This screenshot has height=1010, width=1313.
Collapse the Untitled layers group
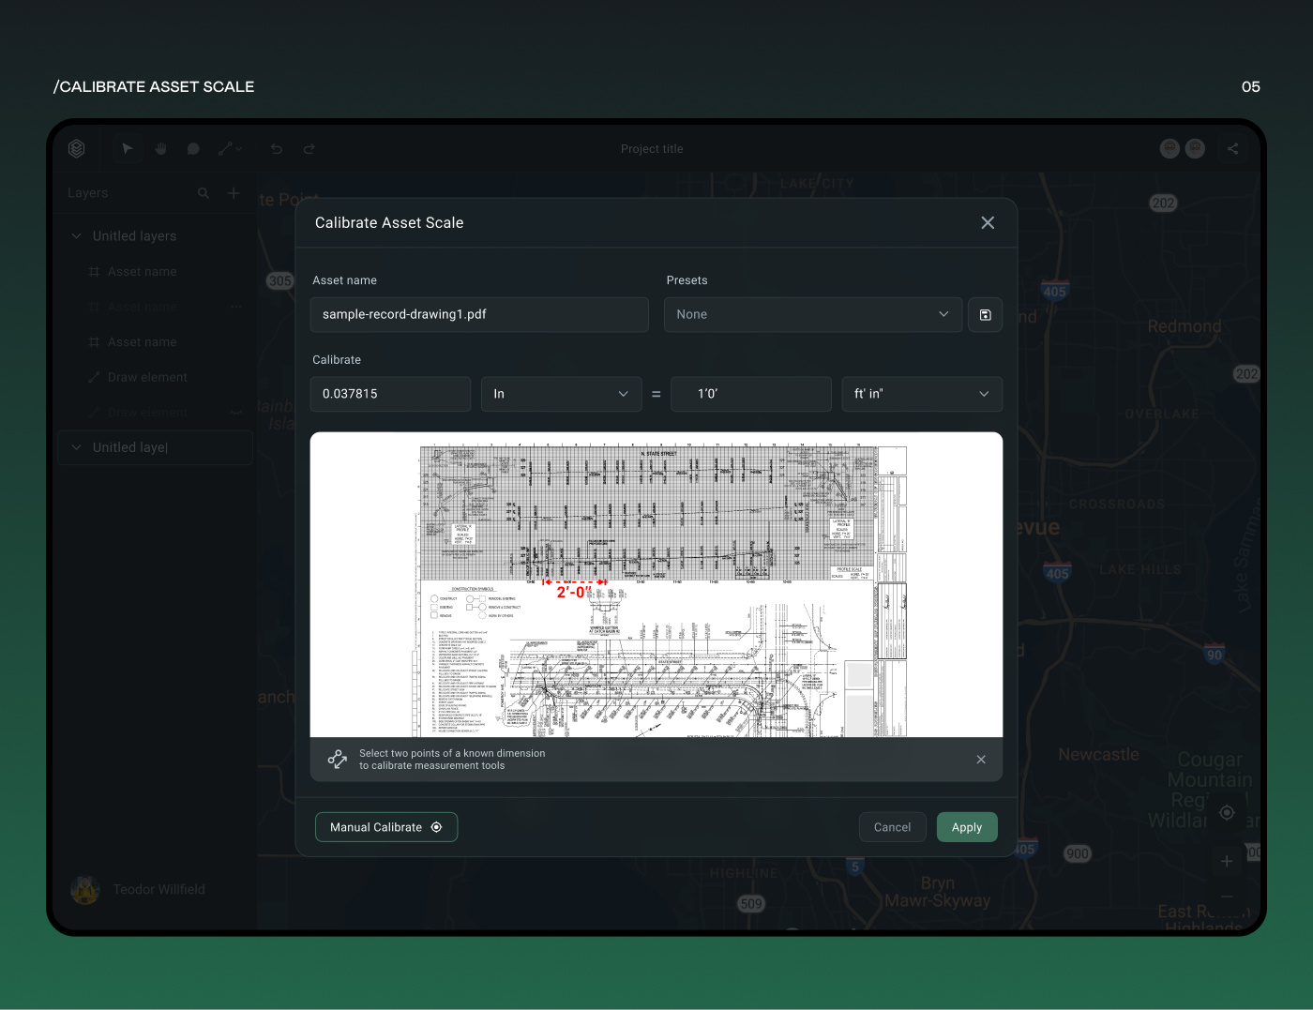(x=76, y=235)
